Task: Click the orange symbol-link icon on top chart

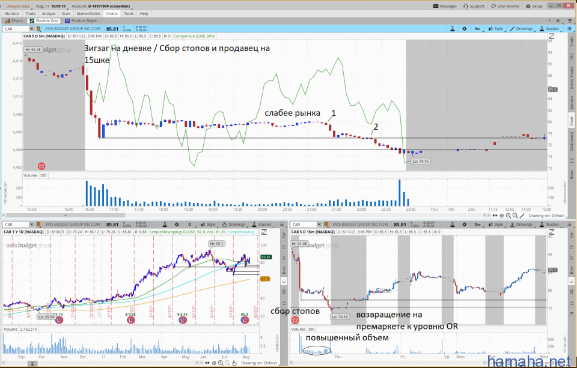Action: pyautogui.click(x=38, y=29)
